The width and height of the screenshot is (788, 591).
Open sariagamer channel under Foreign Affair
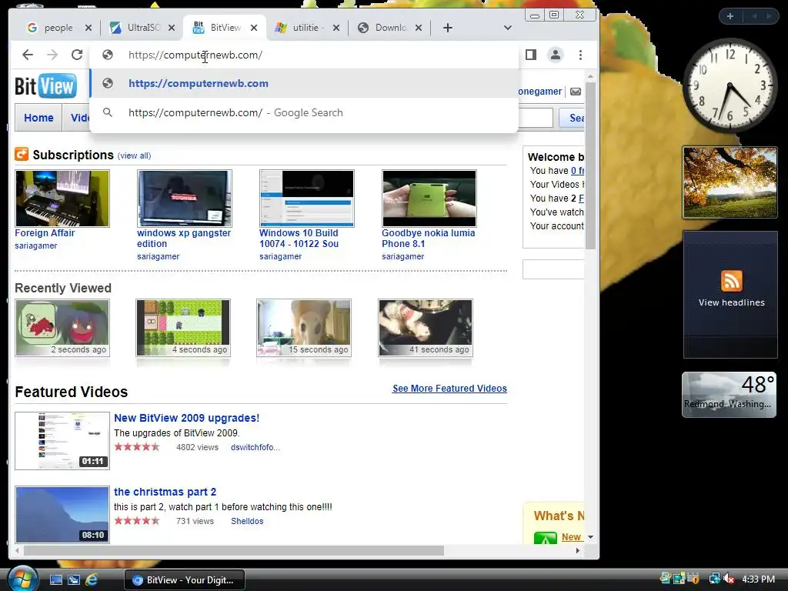click(35, 245)
